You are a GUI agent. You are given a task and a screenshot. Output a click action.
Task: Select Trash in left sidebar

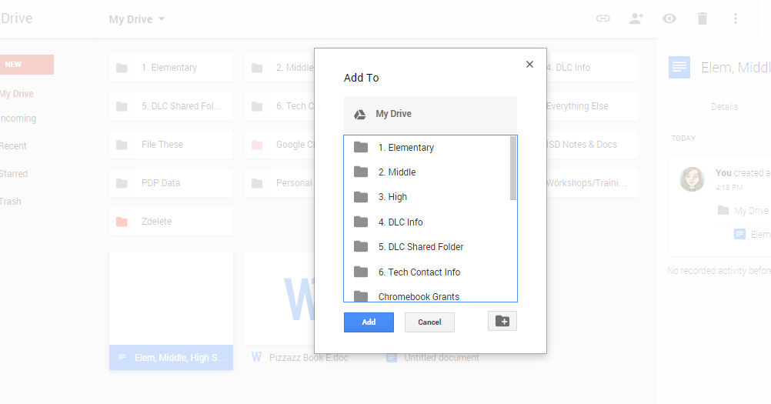pos(11,202)
